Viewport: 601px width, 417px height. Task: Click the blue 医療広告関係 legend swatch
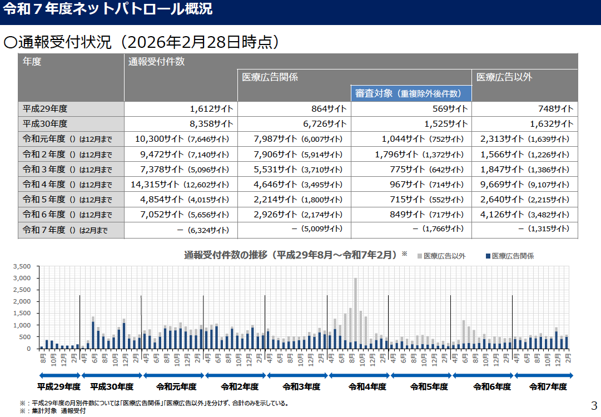coord(488,256)
